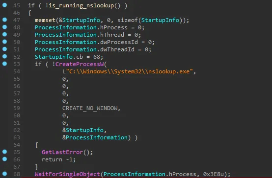Click &StartupInfo argument on line 62
Viewport: 272px width, 178px height.
83,130
